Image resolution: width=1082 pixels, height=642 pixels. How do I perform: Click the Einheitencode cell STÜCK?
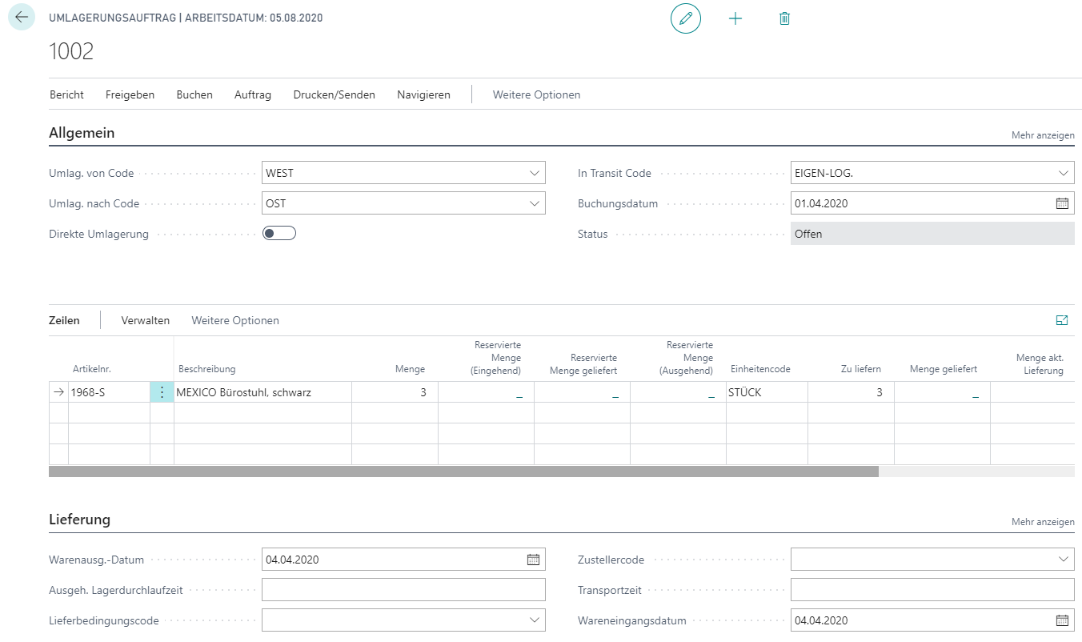pos(767,392)
